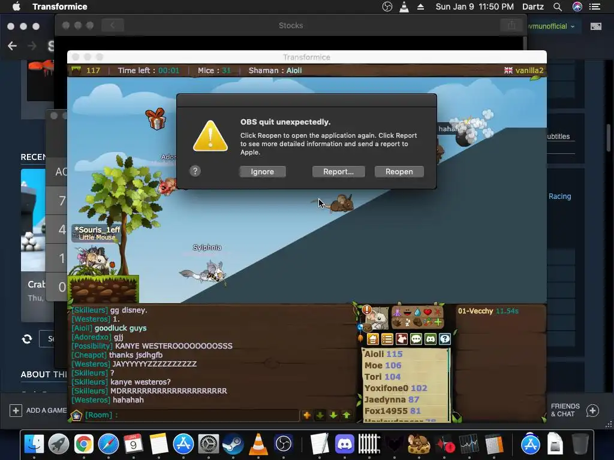Click the orange exclamation alert badge
This screenshot has width=614, height=460.
(366, 310)
